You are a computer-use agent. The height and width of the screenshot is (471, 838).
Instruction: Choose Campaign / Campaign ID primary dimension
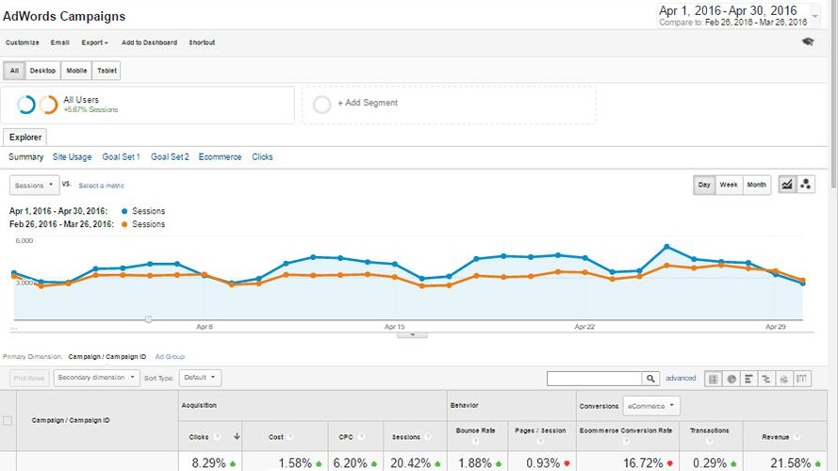(x=107, y=357)
